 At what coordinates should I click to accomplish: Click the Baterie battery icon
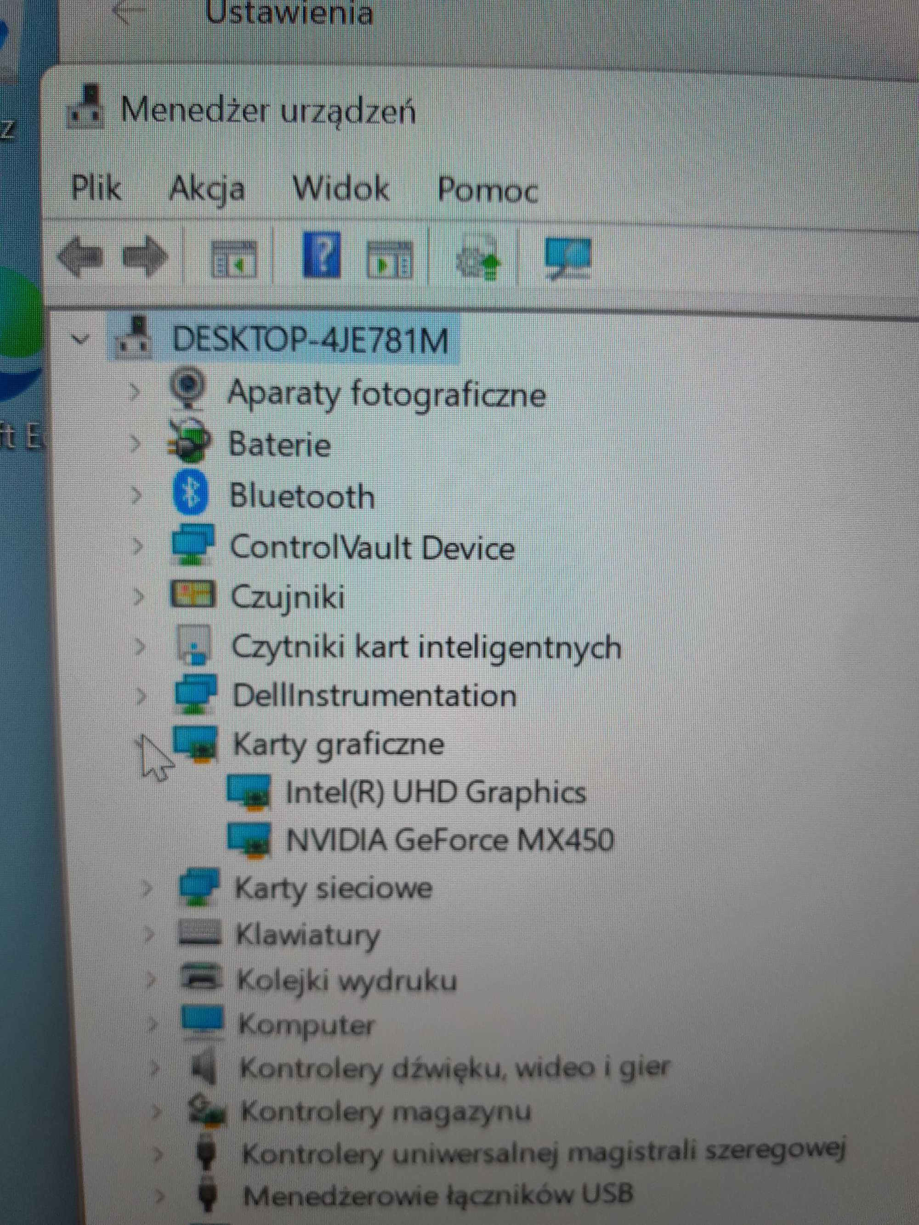[190, 441]
